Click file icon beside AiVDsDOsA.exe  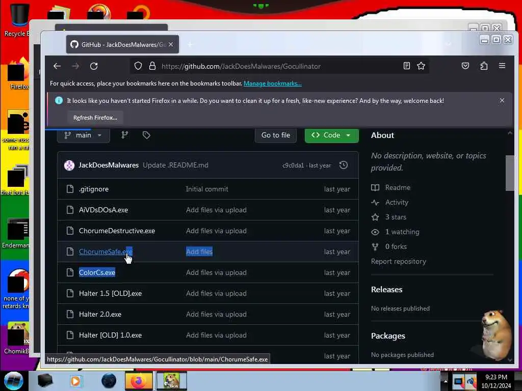coord(70,210)
